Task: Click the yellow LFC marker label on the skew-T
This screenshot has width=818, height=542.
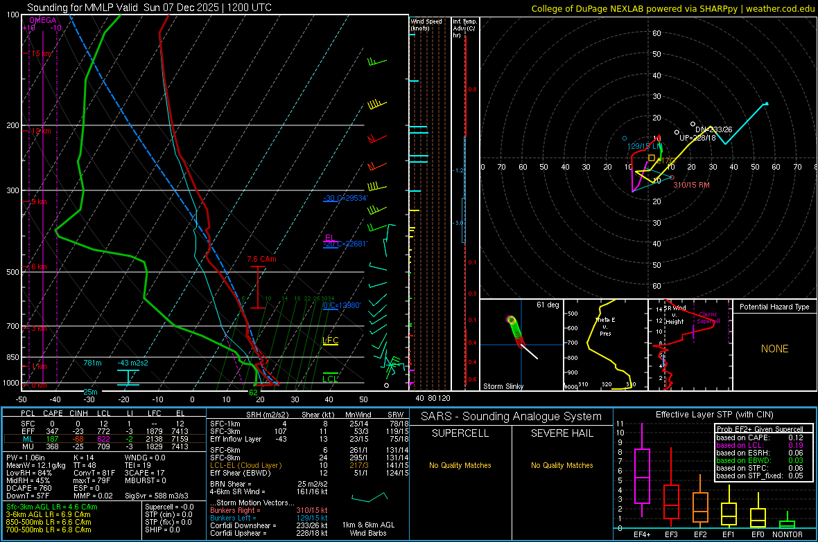Action: (331, 341)
